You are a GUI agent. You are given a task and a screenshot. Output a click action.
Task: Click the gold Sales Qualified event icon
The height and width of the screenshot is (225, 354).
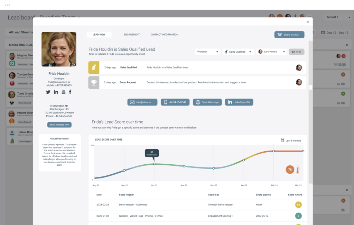click(94, 68)
